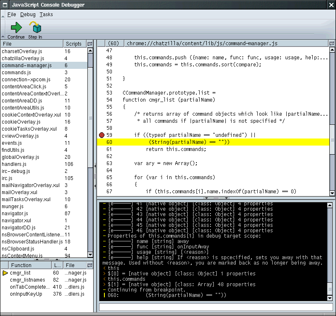
Task: Click the yellow current-frame arrow beside cmgr_list
Action: point(5,273)
